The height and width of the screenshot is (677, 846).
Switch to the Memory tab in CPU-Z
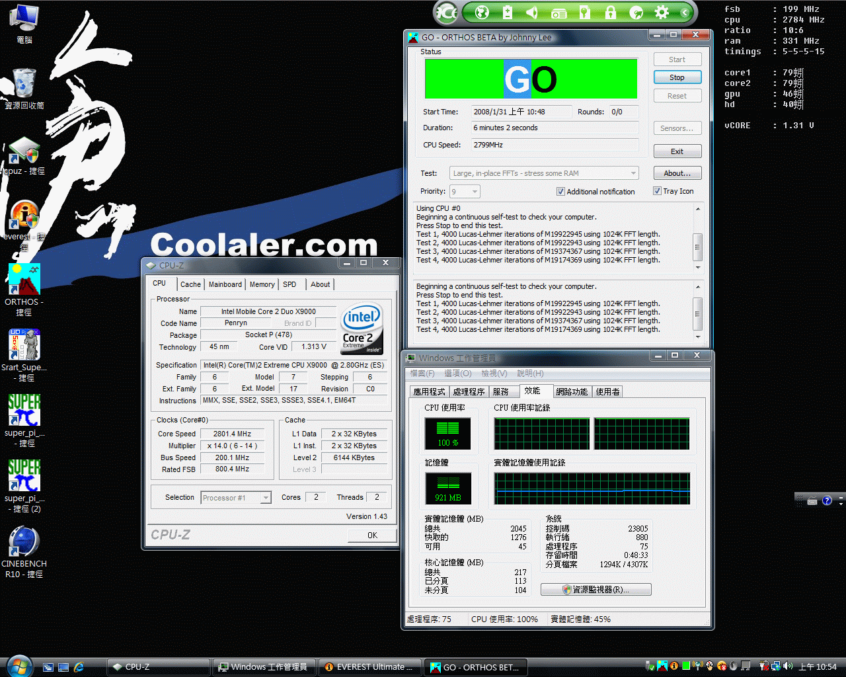point(262,284)
